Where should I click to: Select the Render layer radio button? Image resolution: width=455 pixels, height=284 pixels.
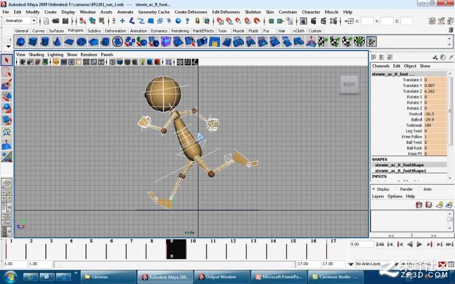[x=396, y=189]
